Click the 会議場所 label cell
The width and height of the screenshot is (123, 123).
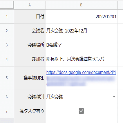(x=30, y=45)
